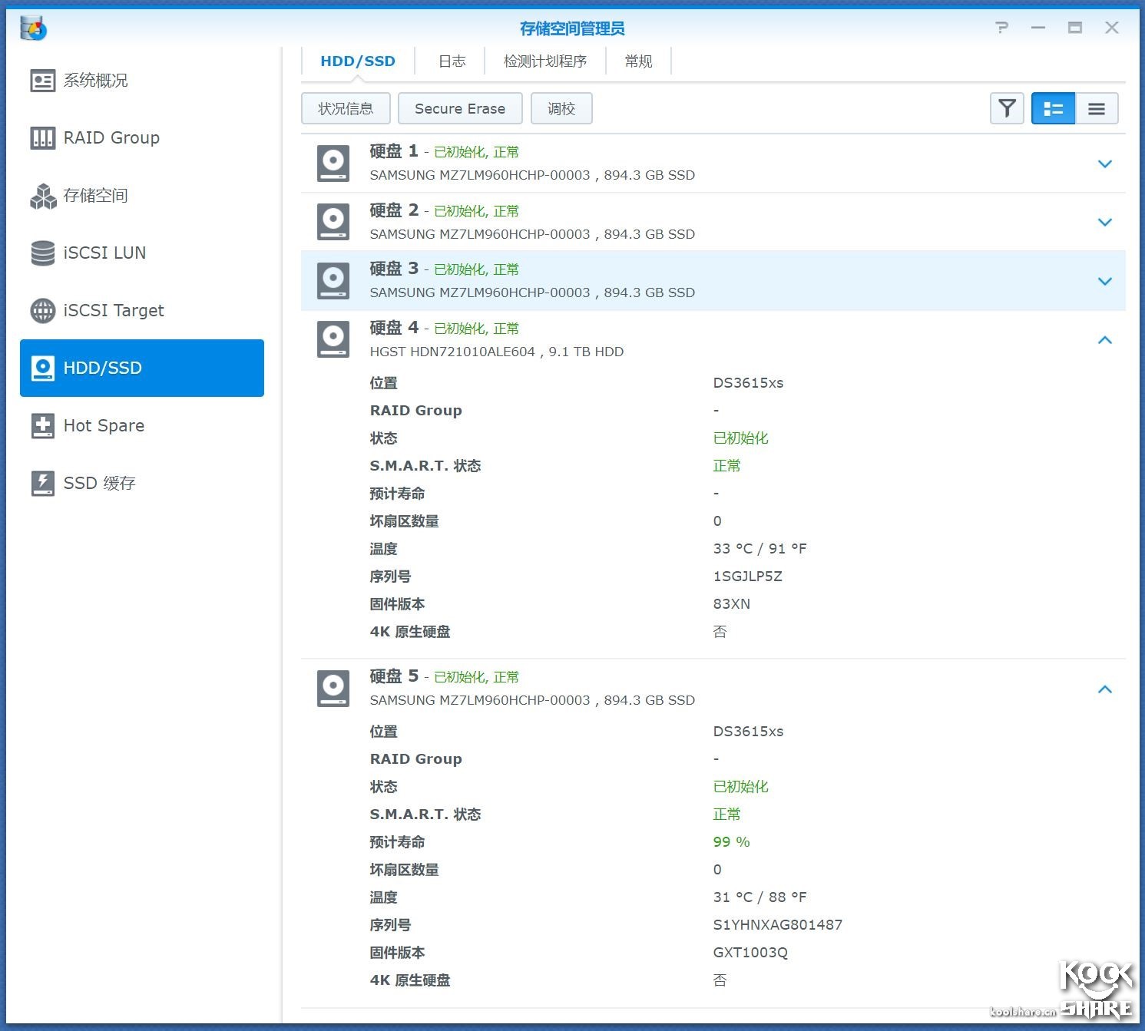
Task: Select the Hot Spare sidebar item
Action: pos(103,425)
